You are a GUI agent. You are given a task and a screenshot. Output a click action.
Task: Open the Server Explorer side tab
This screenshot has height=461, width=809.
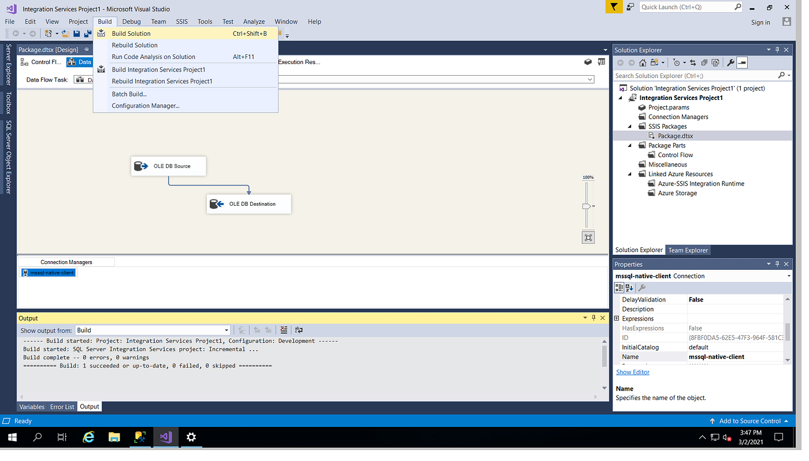click(8, 64)
